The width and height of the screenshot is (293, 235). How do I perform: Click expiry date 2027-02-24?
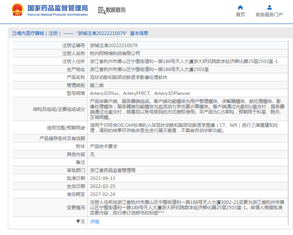coord(103,194)
